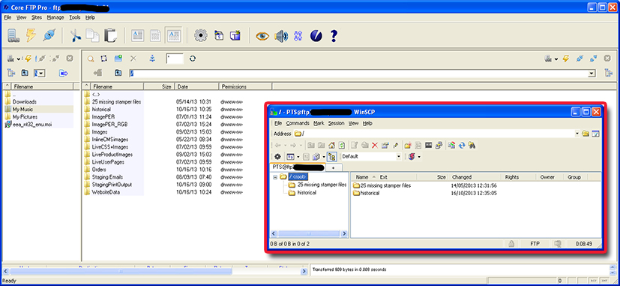Open the remote path combo box dropdown arrow
Viewport: 620px width, 286px height.
(x=592, y=74)
